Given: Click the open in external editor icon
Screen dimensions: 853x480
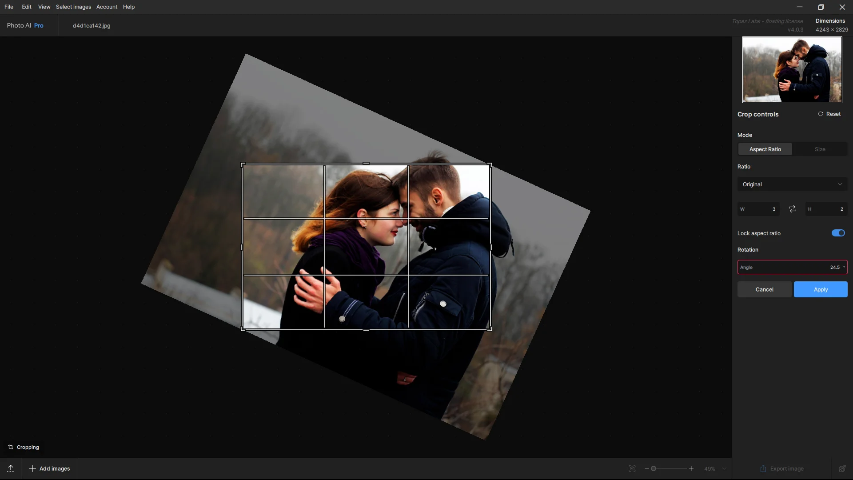Looking at the screenshot, I should pyautogui.click(x=842, y=468).
